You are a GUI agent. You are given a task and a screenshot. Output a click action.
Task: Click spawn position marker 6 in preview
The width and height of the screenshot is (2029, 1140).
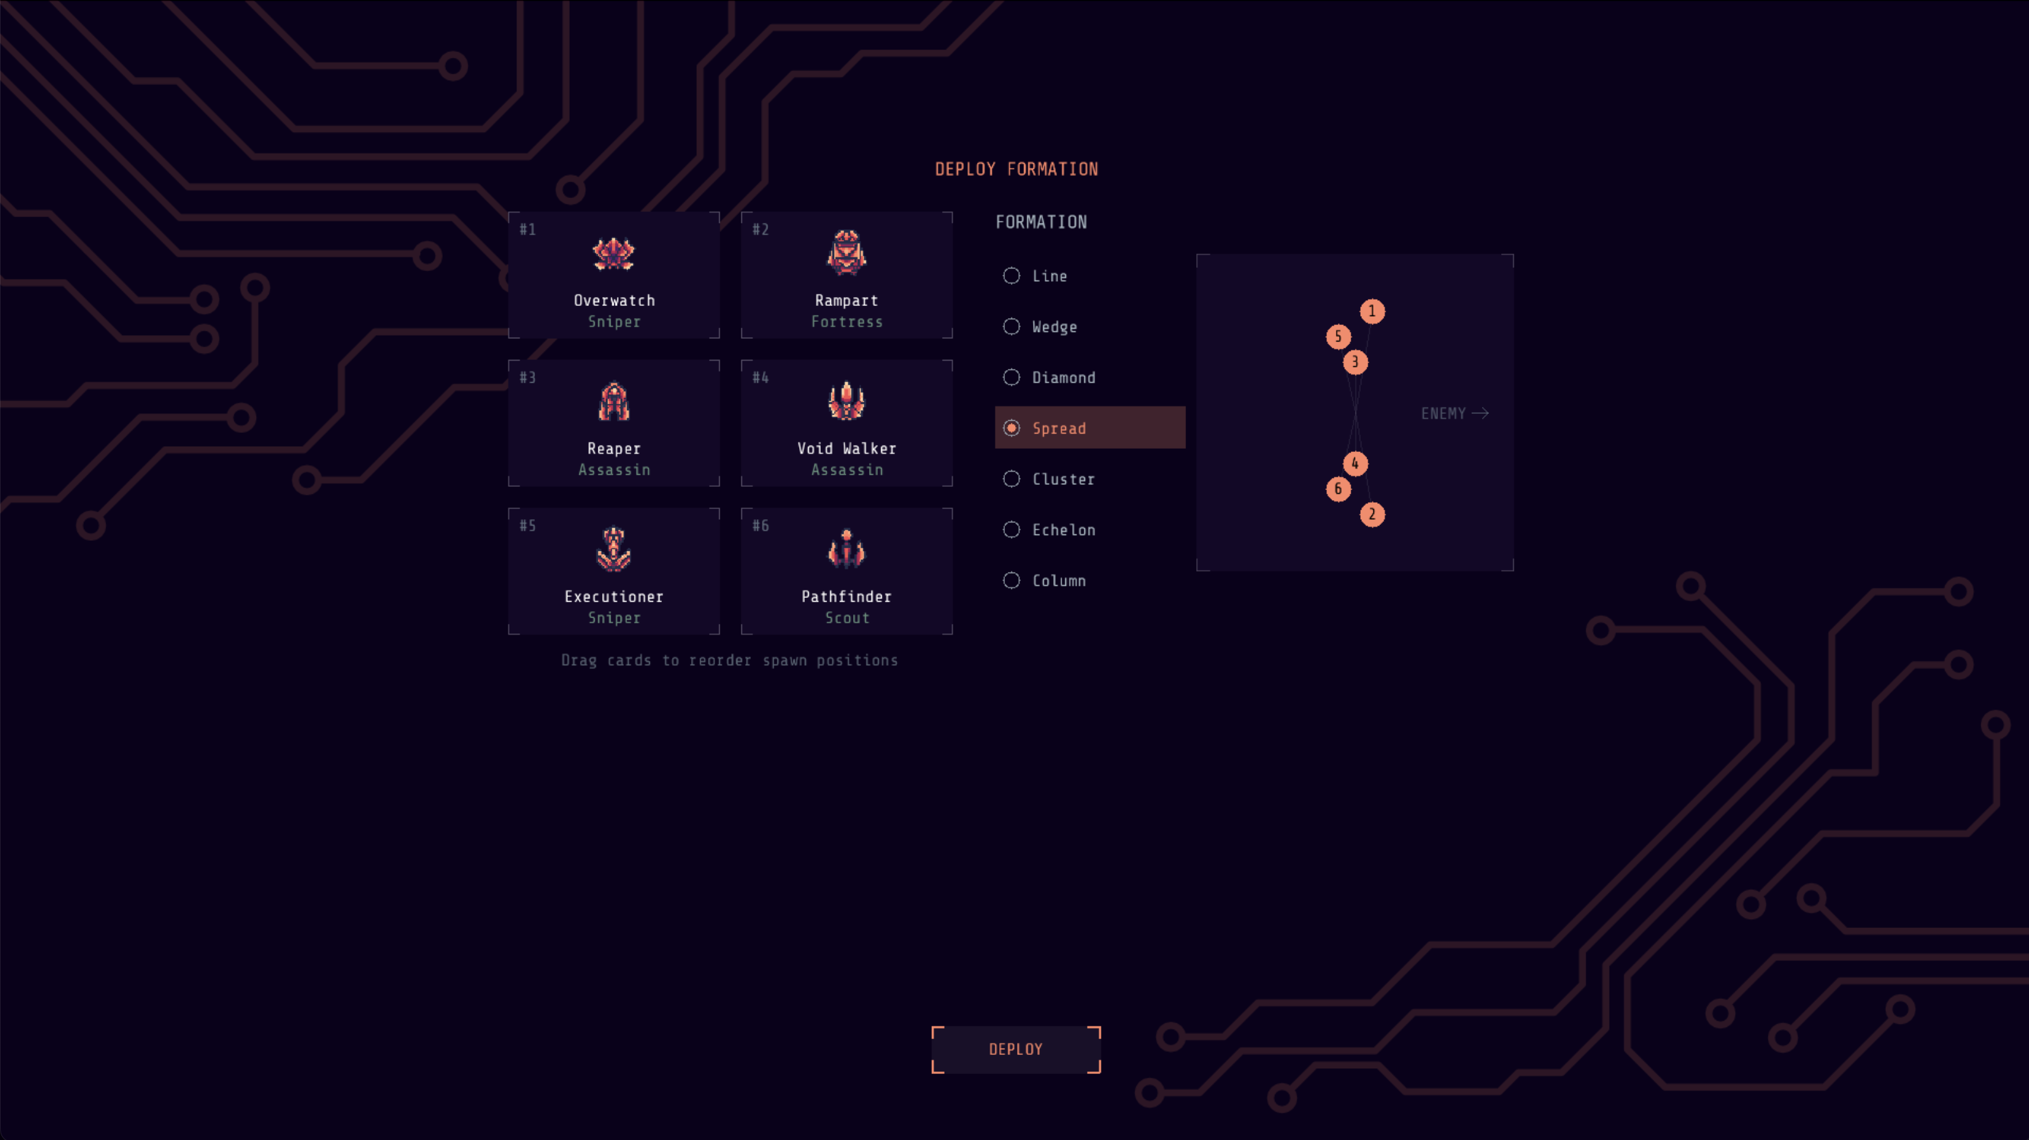pyautogui.click(x=1338, y=489)
